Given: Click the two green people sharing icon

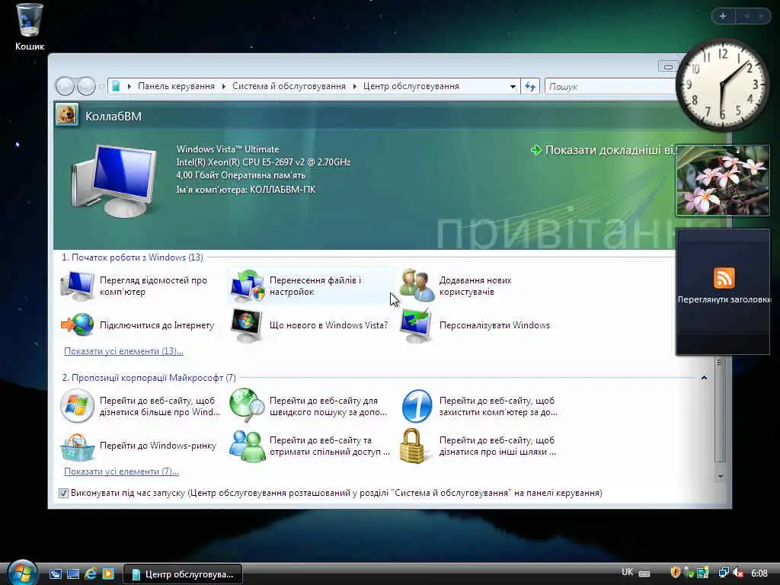Looking at the screenshot, I should pyautogui.click(x=248, y=446).
